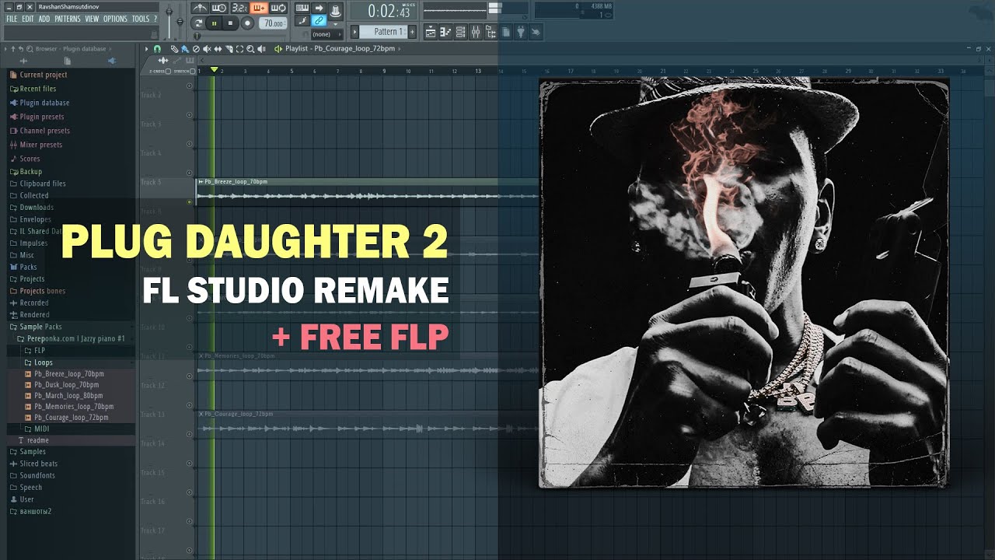Click the plus button next to Pattern 1
Image resolution: width=995 pixels, height=560 pixels.
(412, 32)
